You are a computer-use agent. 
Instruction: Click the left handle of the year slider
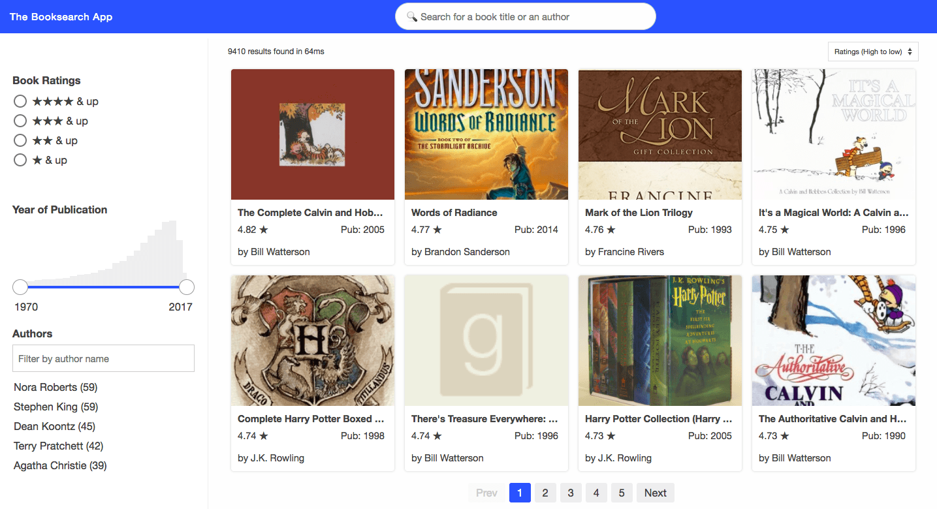click(x=20, y=286)
